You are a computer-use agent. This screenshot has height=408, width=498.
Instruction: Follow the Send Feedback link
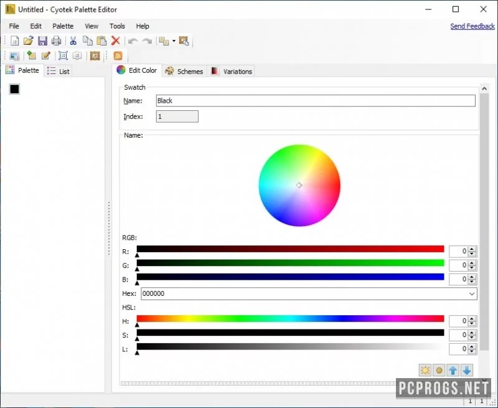[472, 26]
